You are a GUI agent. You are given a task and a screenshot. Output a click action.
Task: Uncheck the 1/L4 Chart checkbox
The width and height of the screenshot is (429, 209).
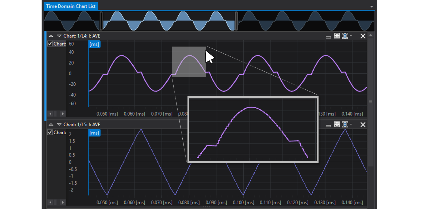click(50, 44)
